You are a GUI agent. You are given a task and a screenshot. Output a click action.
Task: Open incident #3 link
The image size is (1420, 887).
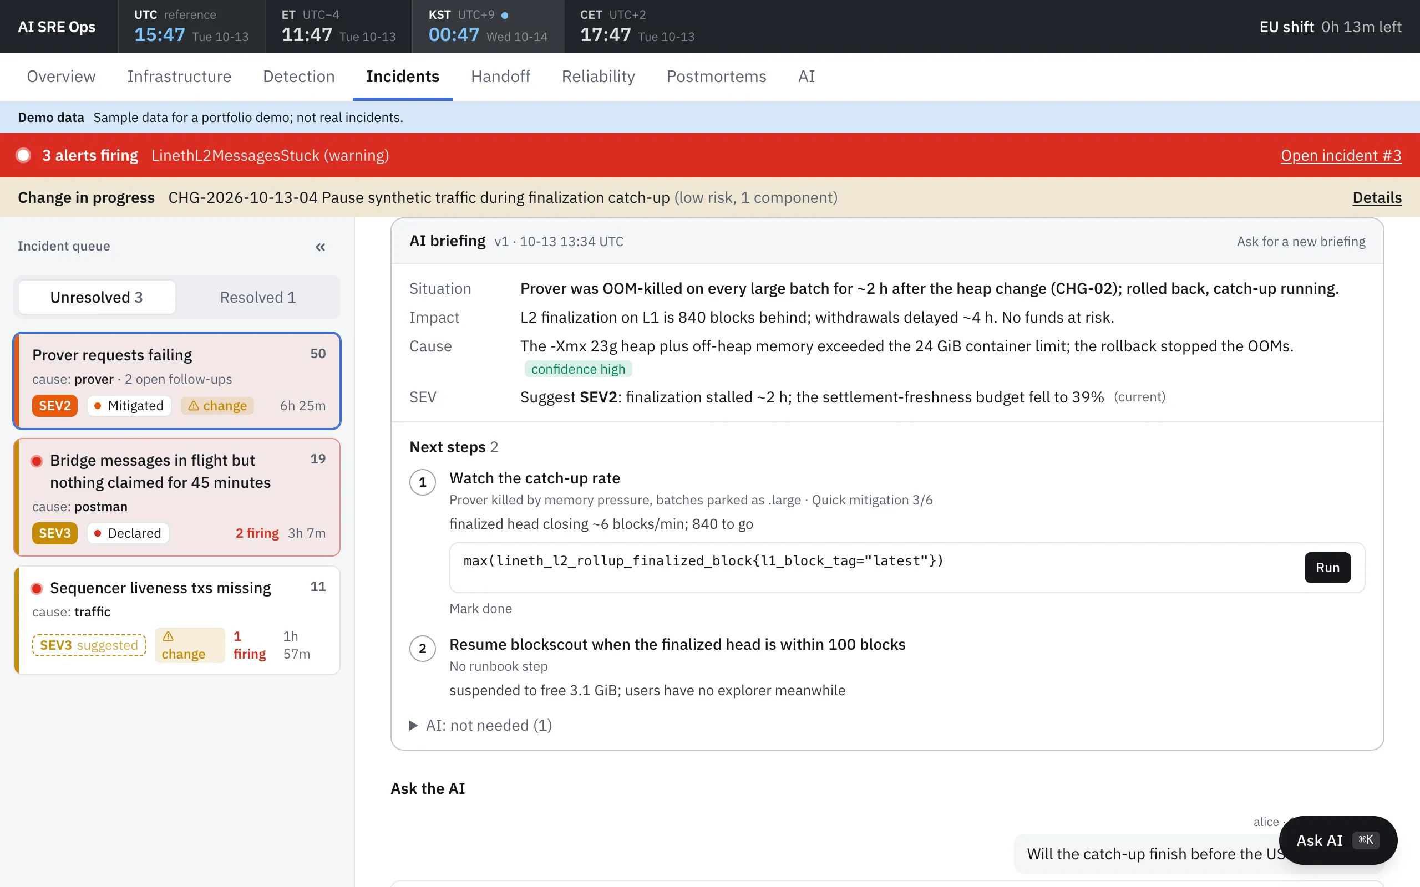click(1341, 155)
